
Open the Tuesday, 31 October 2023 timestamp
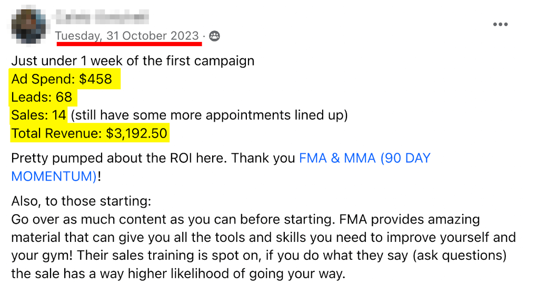pyautogui.click(x=127, y=36)
